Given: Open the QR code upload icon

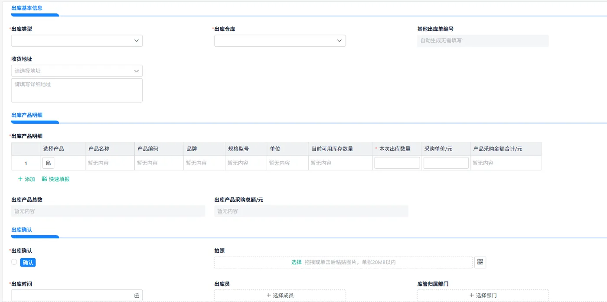Looking at the screenshot, I should (x=480, y=262).
